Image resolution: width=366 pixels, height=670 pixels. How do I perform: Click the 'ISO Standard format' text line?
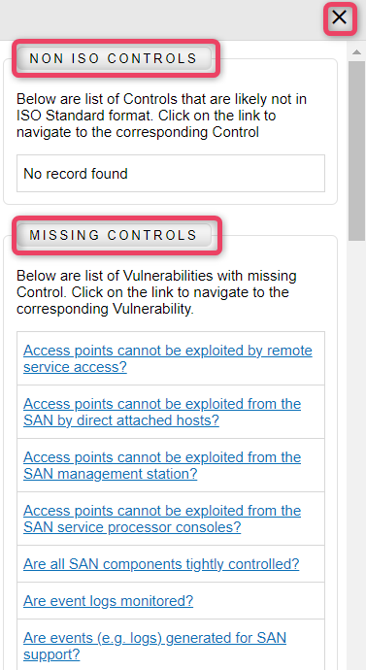[146, 116]
